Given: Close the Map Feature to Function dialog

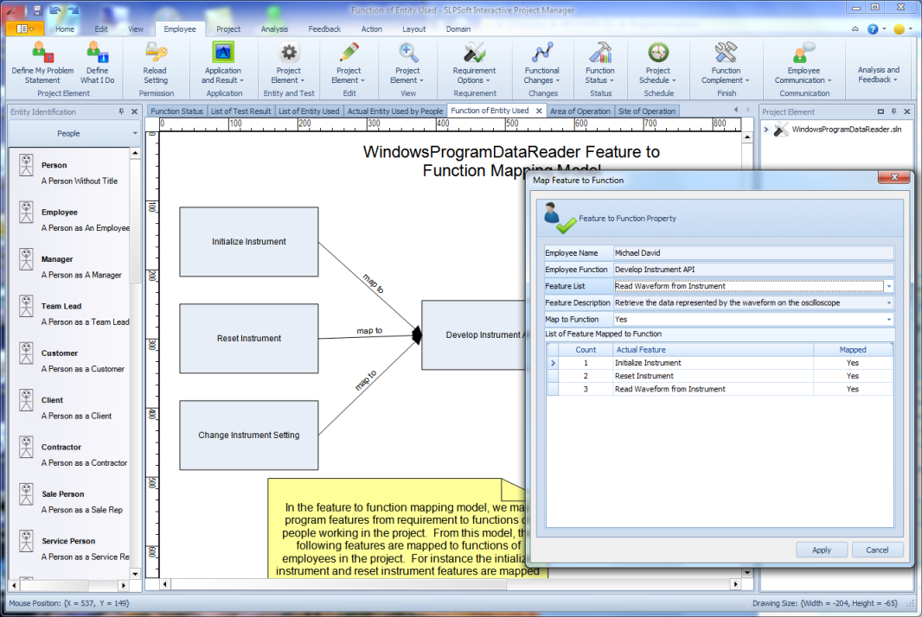Looking at the screenshot, I should [x=894, y=177].
